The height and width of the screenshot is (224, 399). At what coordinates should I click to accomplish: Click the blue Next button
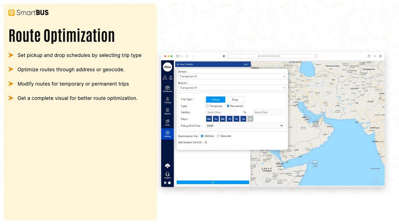point(213,182)
